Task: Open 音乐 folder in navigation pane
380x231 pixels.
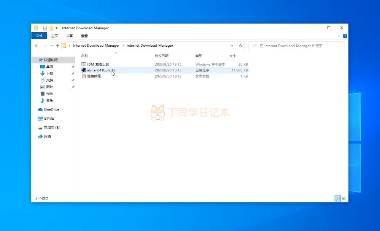Action: tap(50, 100)
